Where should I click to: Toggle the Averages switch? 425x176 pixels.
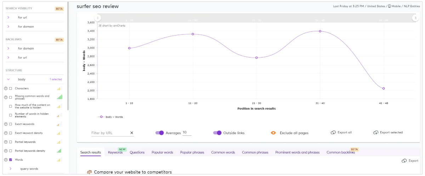point(160,133)
